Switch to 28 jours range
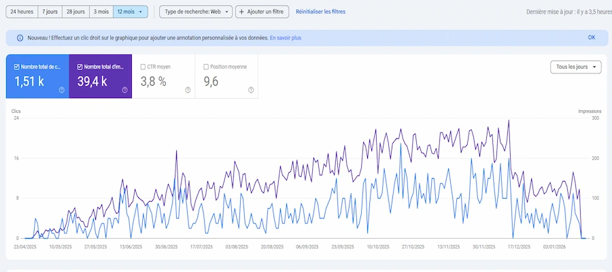The width and height of the screenshot is (612, 272). (x=75, y=12)
